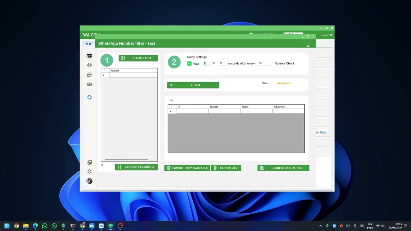Focus the number check field showing 100
The width and height of the screenshot is (411, 231).
coord(264,63)
